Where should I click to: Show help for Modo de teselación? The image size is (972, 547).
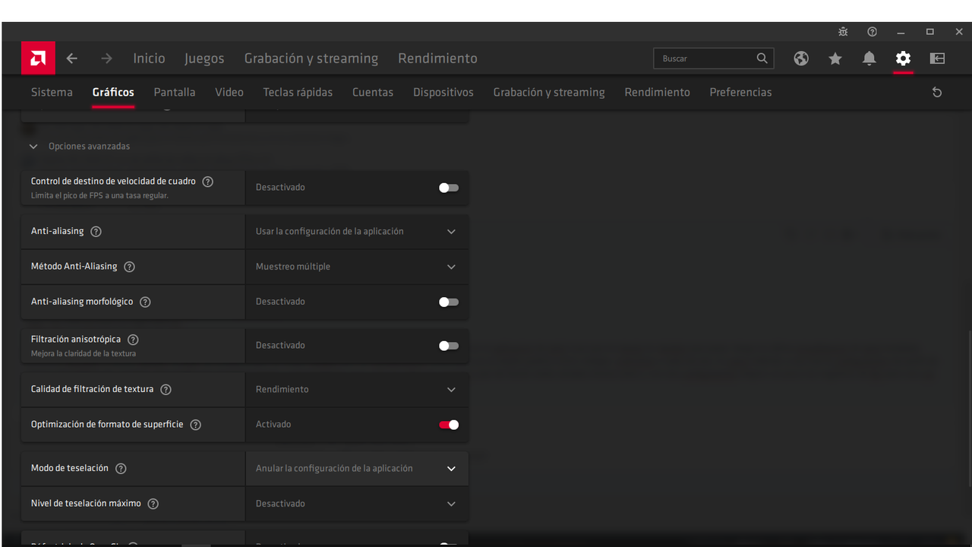point(121,469)
